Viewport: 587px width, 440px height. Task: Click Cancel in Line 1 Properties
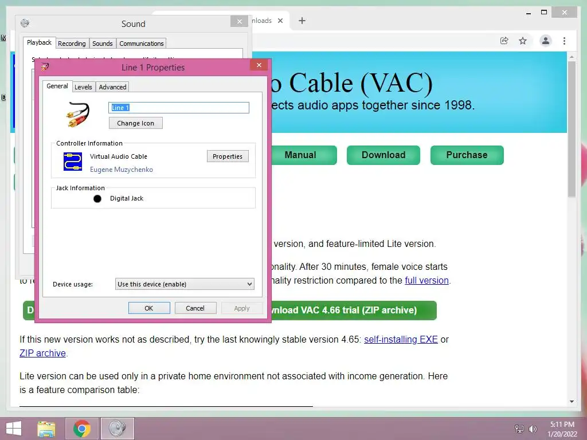point(195,308)
